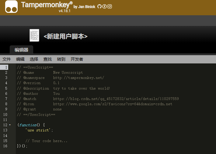Click the Tampermonkey title text

click(47, 5)
